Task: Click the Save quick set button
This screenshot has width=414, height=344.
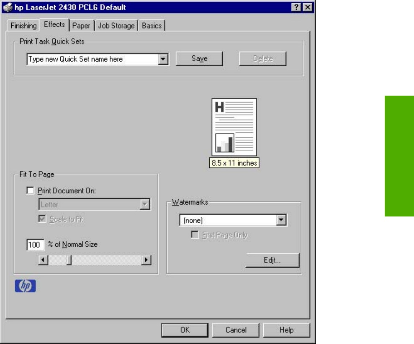Action: point(199,58)
